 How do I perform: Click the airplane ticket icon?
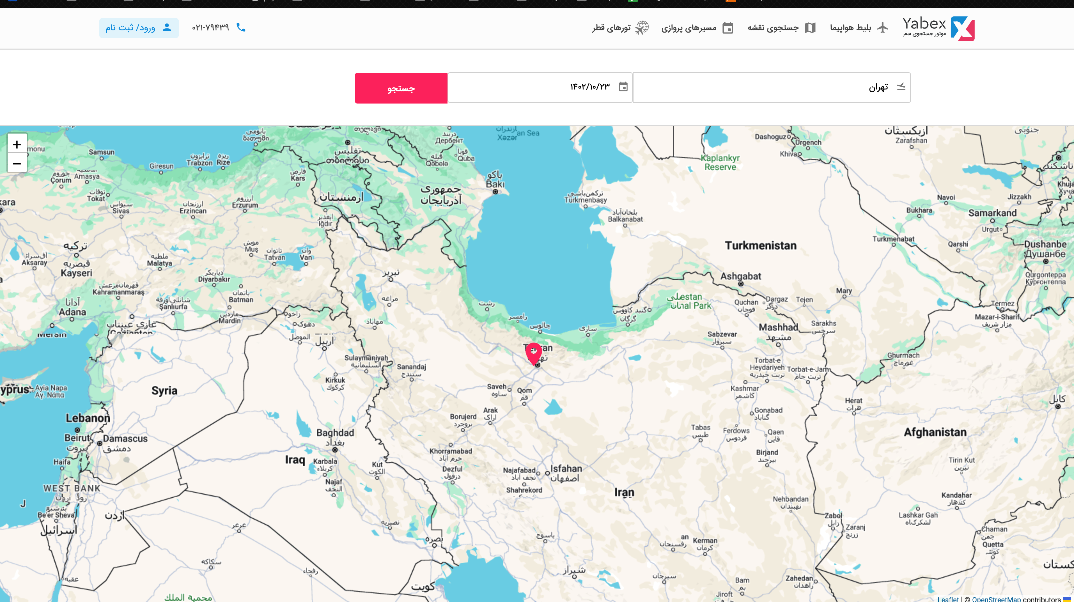(x=882, y=28)
